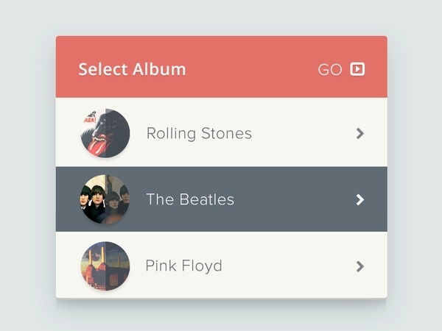The width and height of the screenshot is (442, 331).
Task: Expand The Beatles via its white chevron
Action: pyautogui.click(x=360, y=199)
